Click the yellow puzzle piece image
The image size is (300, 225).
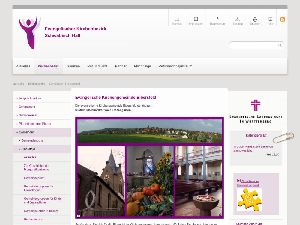(x=250, y=200)
